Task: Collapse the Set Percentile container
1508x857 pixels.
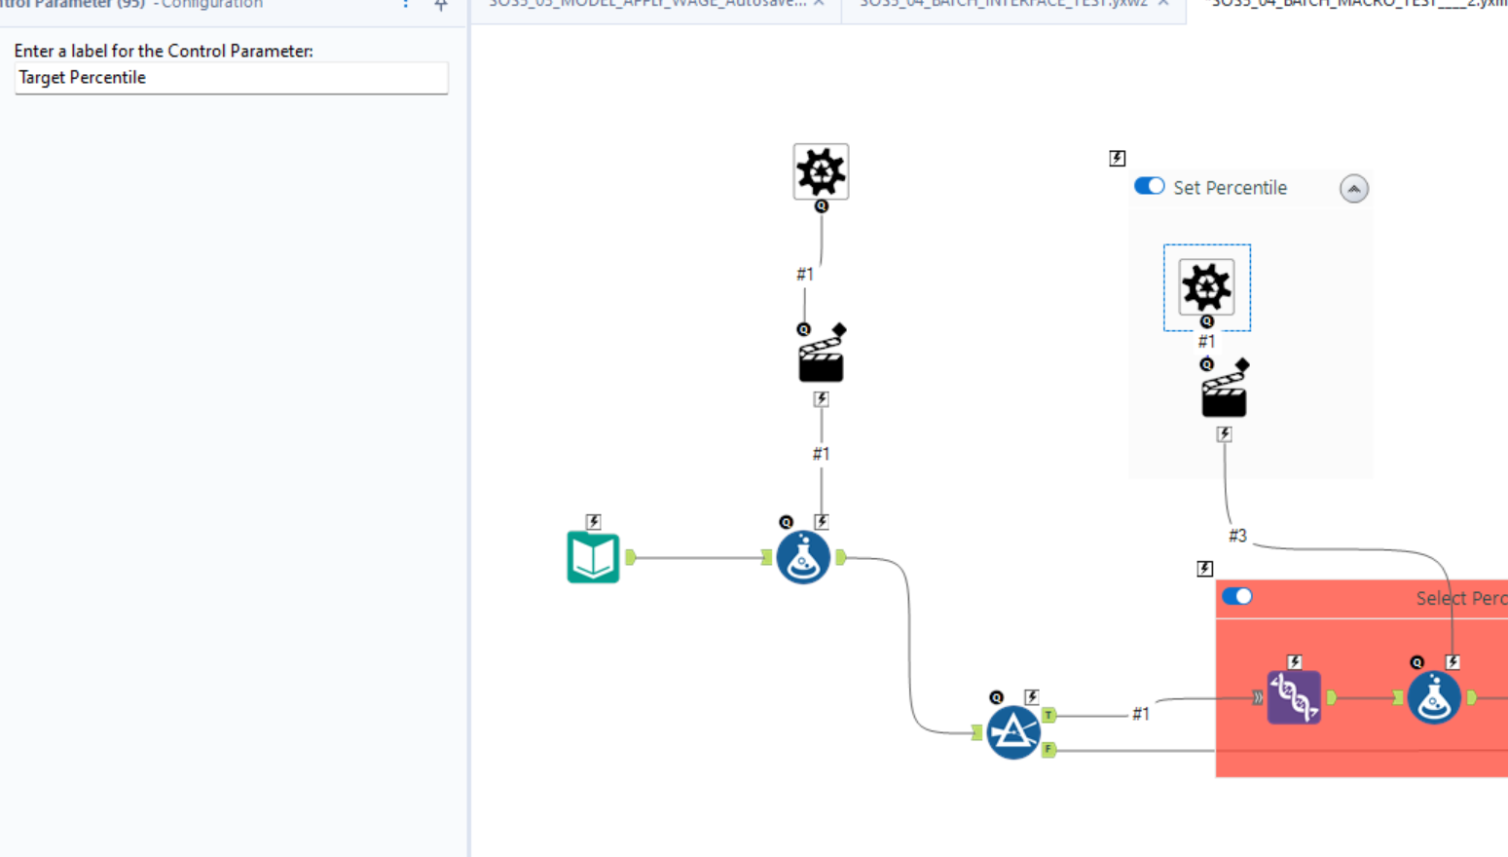Action: coord(1353,188)
